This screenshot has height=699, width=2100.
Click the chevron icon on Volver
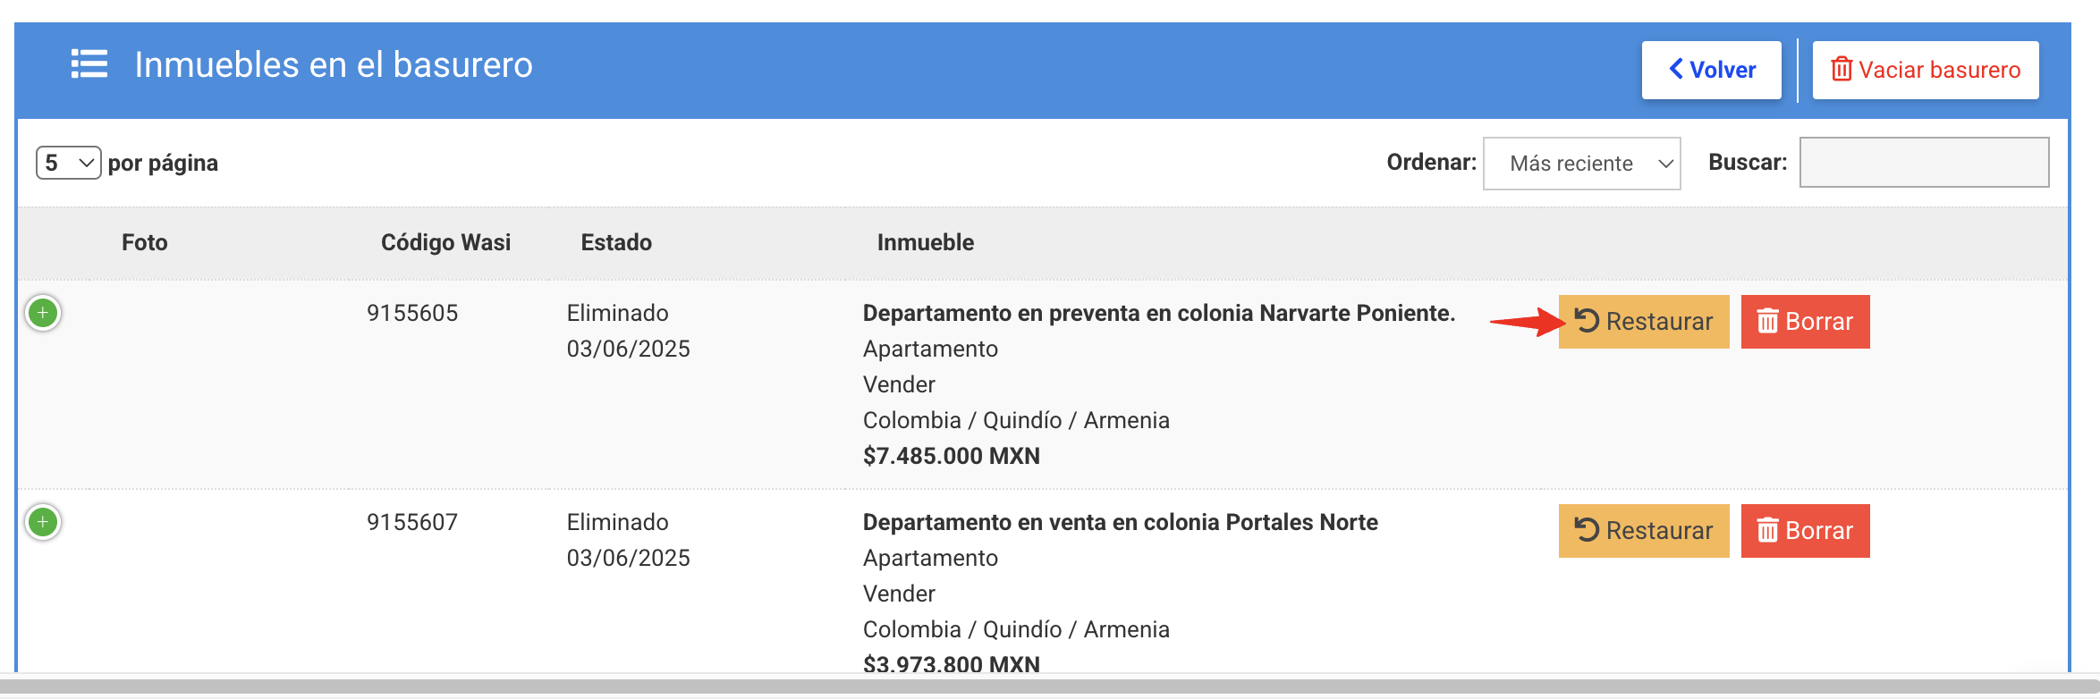[1677, 69]
